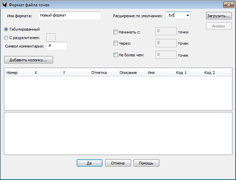The image size is (236, 180).
Task: Confirm with the Да button
Action: (x=89, y=163)
